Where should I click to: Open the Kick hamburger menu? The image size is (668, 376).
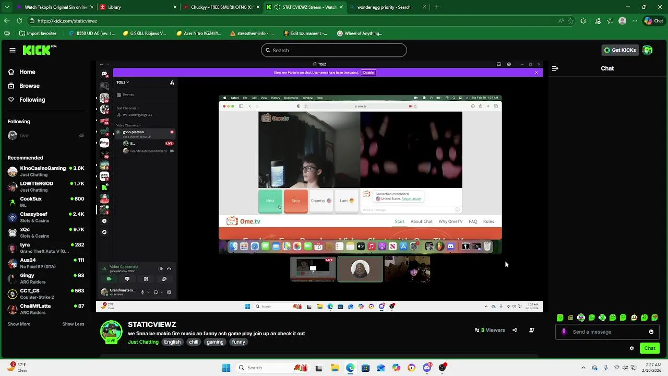13,50
